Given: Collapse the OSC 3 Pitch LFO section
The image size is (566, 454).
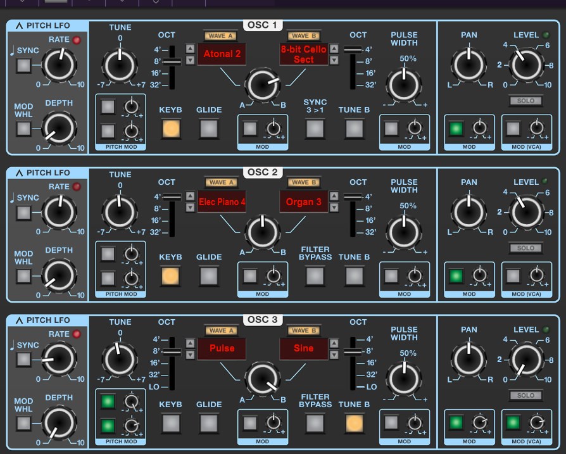Looking at the screenshot, I should point(19,320).
